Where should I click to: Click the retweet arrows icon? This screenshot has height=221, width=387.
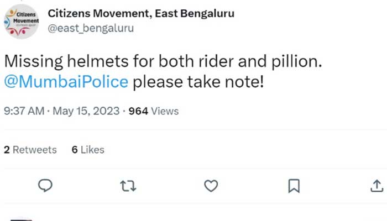(x=128, y=186)
